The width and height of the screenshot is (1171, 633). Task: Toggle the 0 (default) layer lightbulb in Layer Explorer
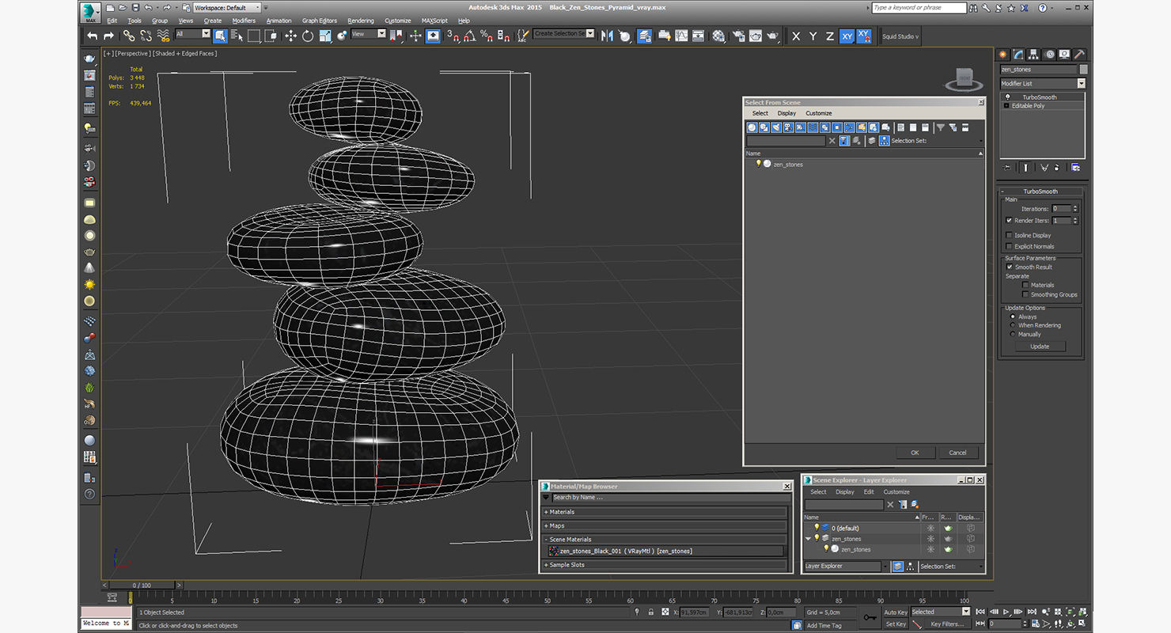click(817, 527)
